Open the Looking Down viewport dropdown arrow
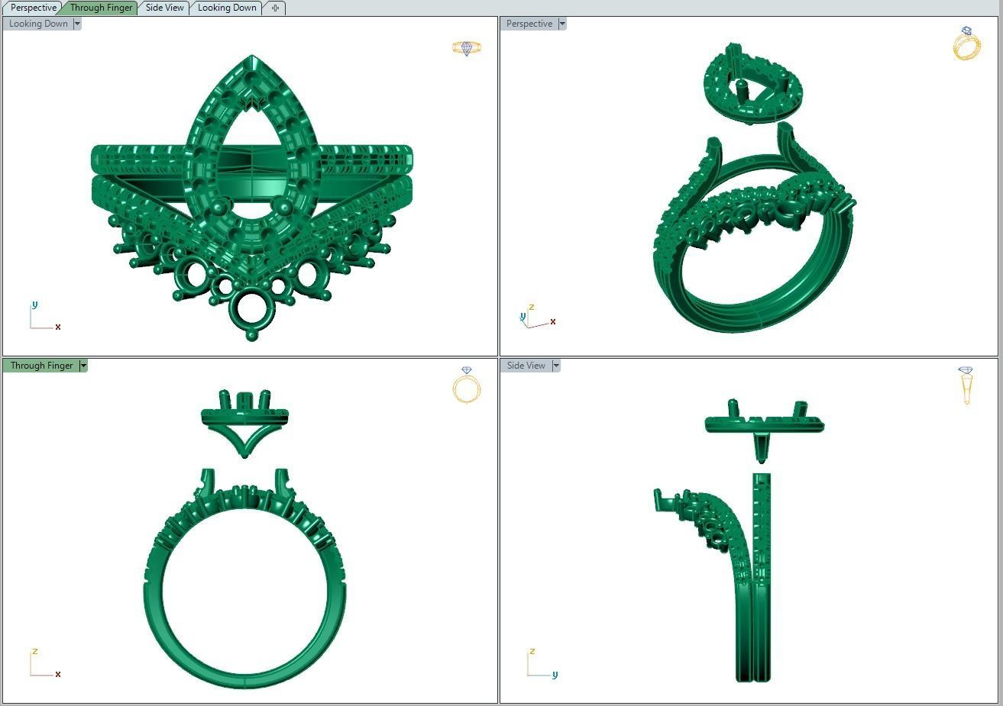Screen dimensions: 1003x706 click(x=77, y=24)
